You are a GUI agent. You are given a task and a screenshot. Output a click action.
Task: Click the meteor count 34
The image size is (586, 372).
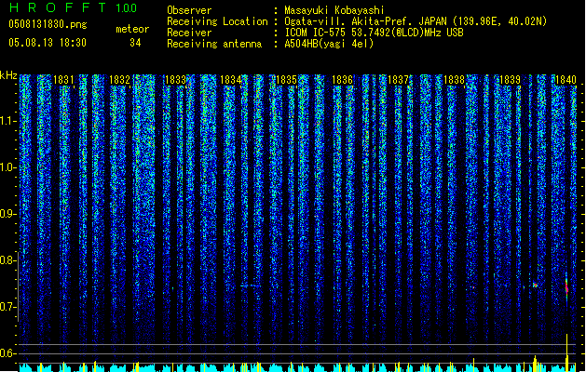click(135, 43)
